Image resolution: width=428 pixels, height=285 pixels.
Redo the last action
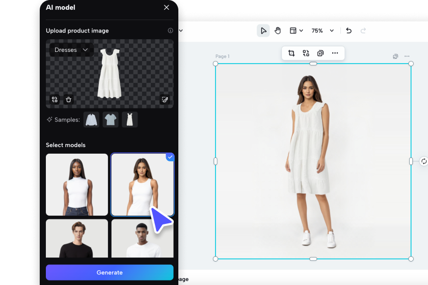363,31
